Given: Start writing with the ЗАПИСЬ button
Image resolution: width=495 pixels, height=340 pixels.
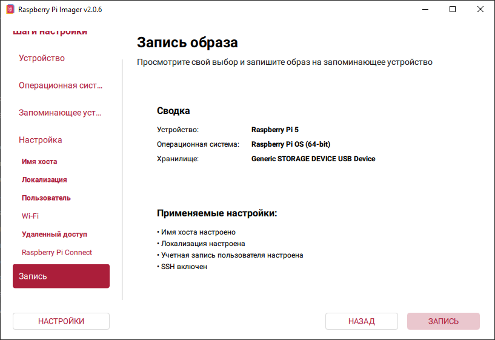Looking at the screenshot, I should 443,321.
